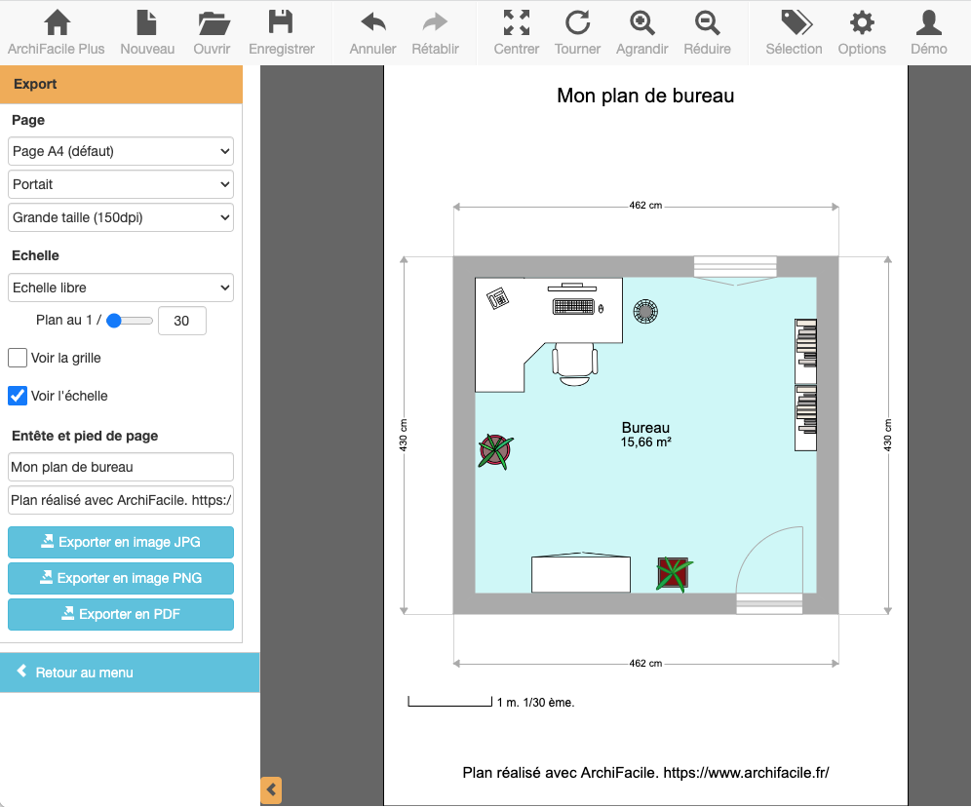Zoom in with the Agrandir icon
Image resolution: width=971 pixels, height=807 pixels.
(x=642, y=32)
